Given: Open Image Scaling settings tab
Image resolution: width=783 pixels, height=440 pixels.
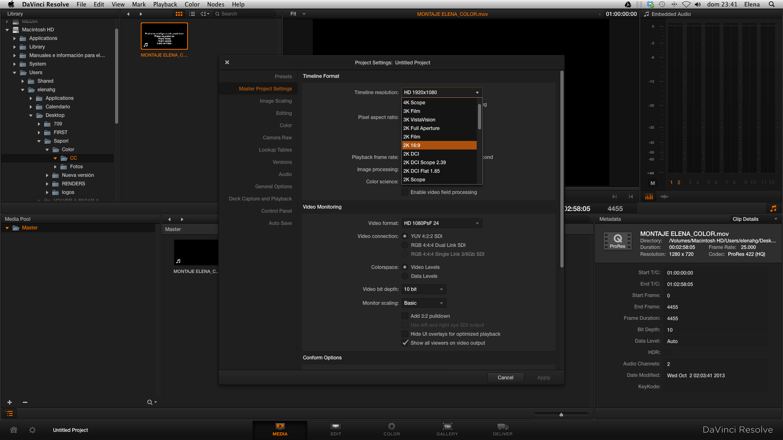Looking at the screenshot, I should pyautogui.click(x=276, y=101).
